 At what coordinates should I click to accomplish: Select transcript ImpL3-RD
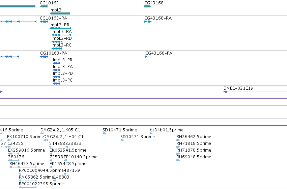[x=61, y=38]
